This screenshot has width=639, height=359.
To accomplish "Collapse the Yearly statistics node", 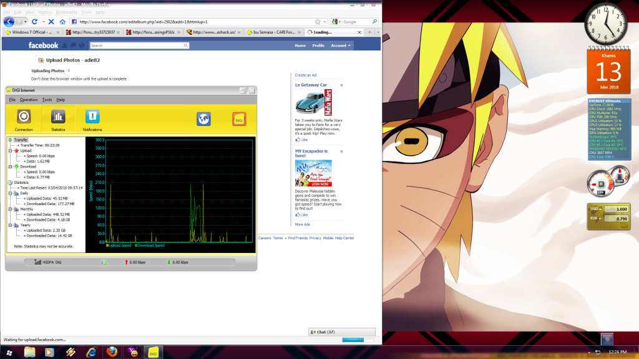I will 9,225.
